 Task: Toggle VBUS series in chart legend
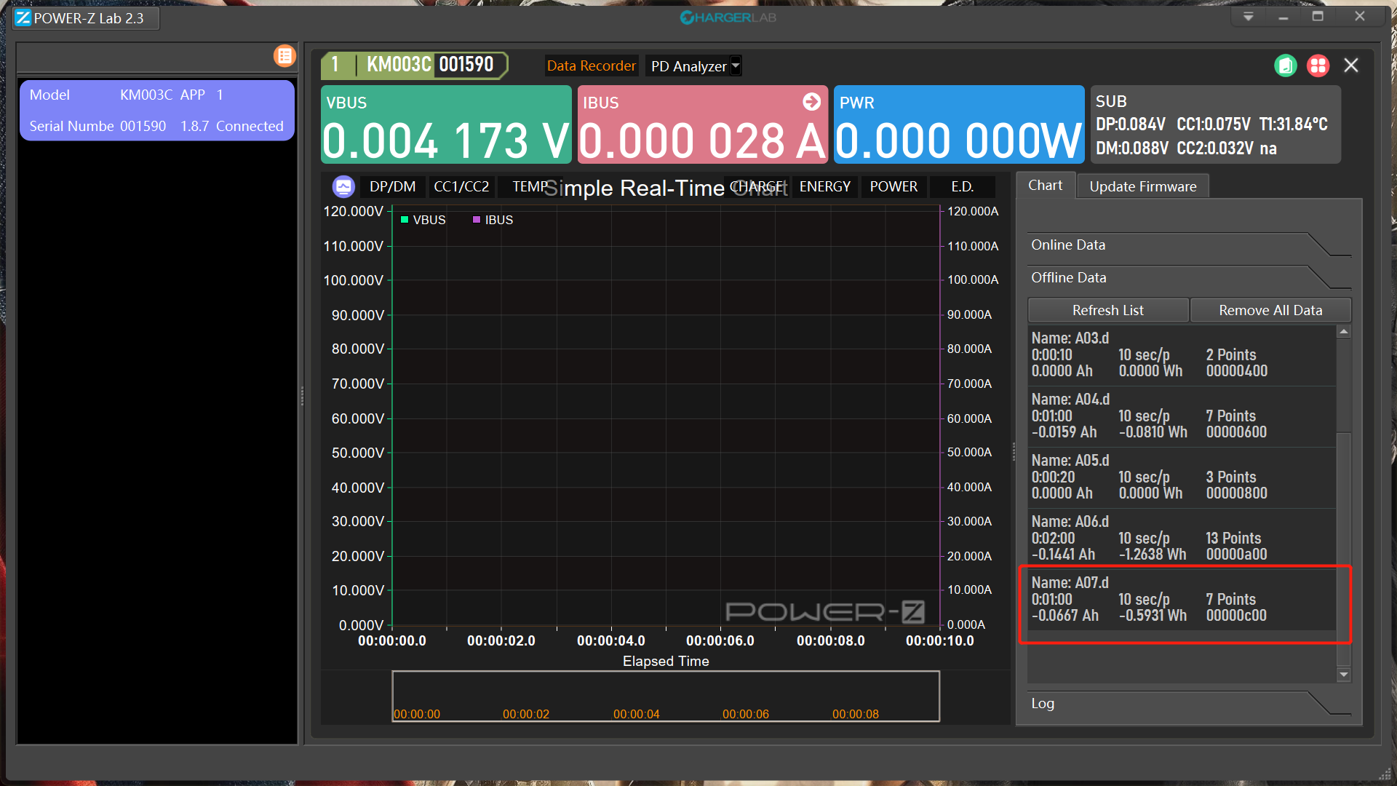tap(423, 220)
